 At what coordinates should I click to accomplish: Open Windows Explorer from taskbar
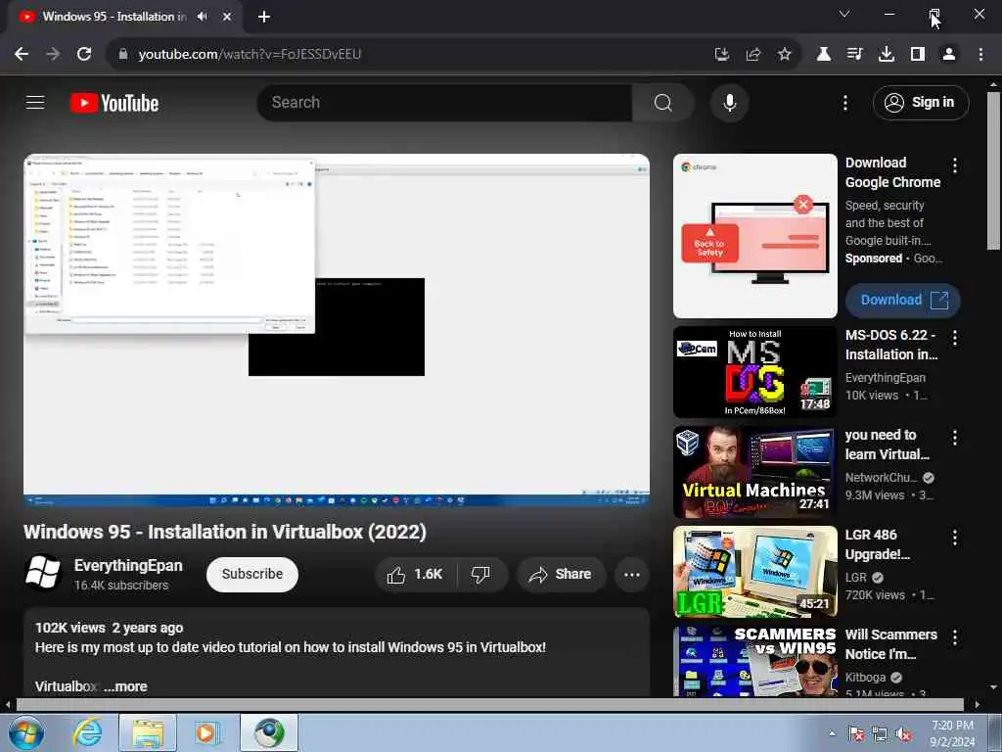click(148, 732)
